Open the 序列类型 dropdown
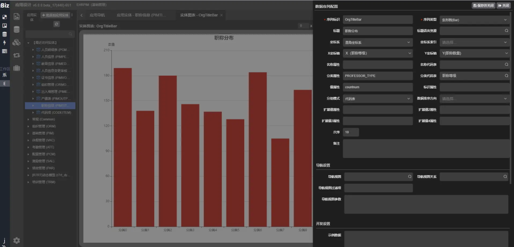The height and width of the screenshot is (247, 514). coord(474,20)
